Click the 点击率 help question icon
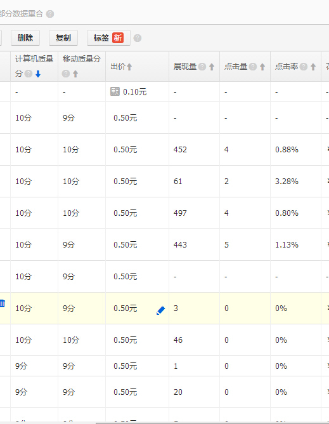The image size is (329, 424). 304,67
